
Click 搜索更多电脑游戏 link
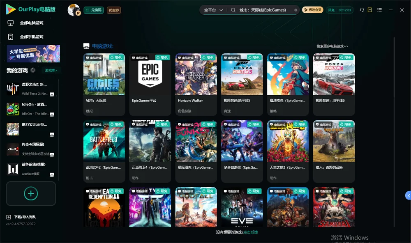tap(332, 46)
